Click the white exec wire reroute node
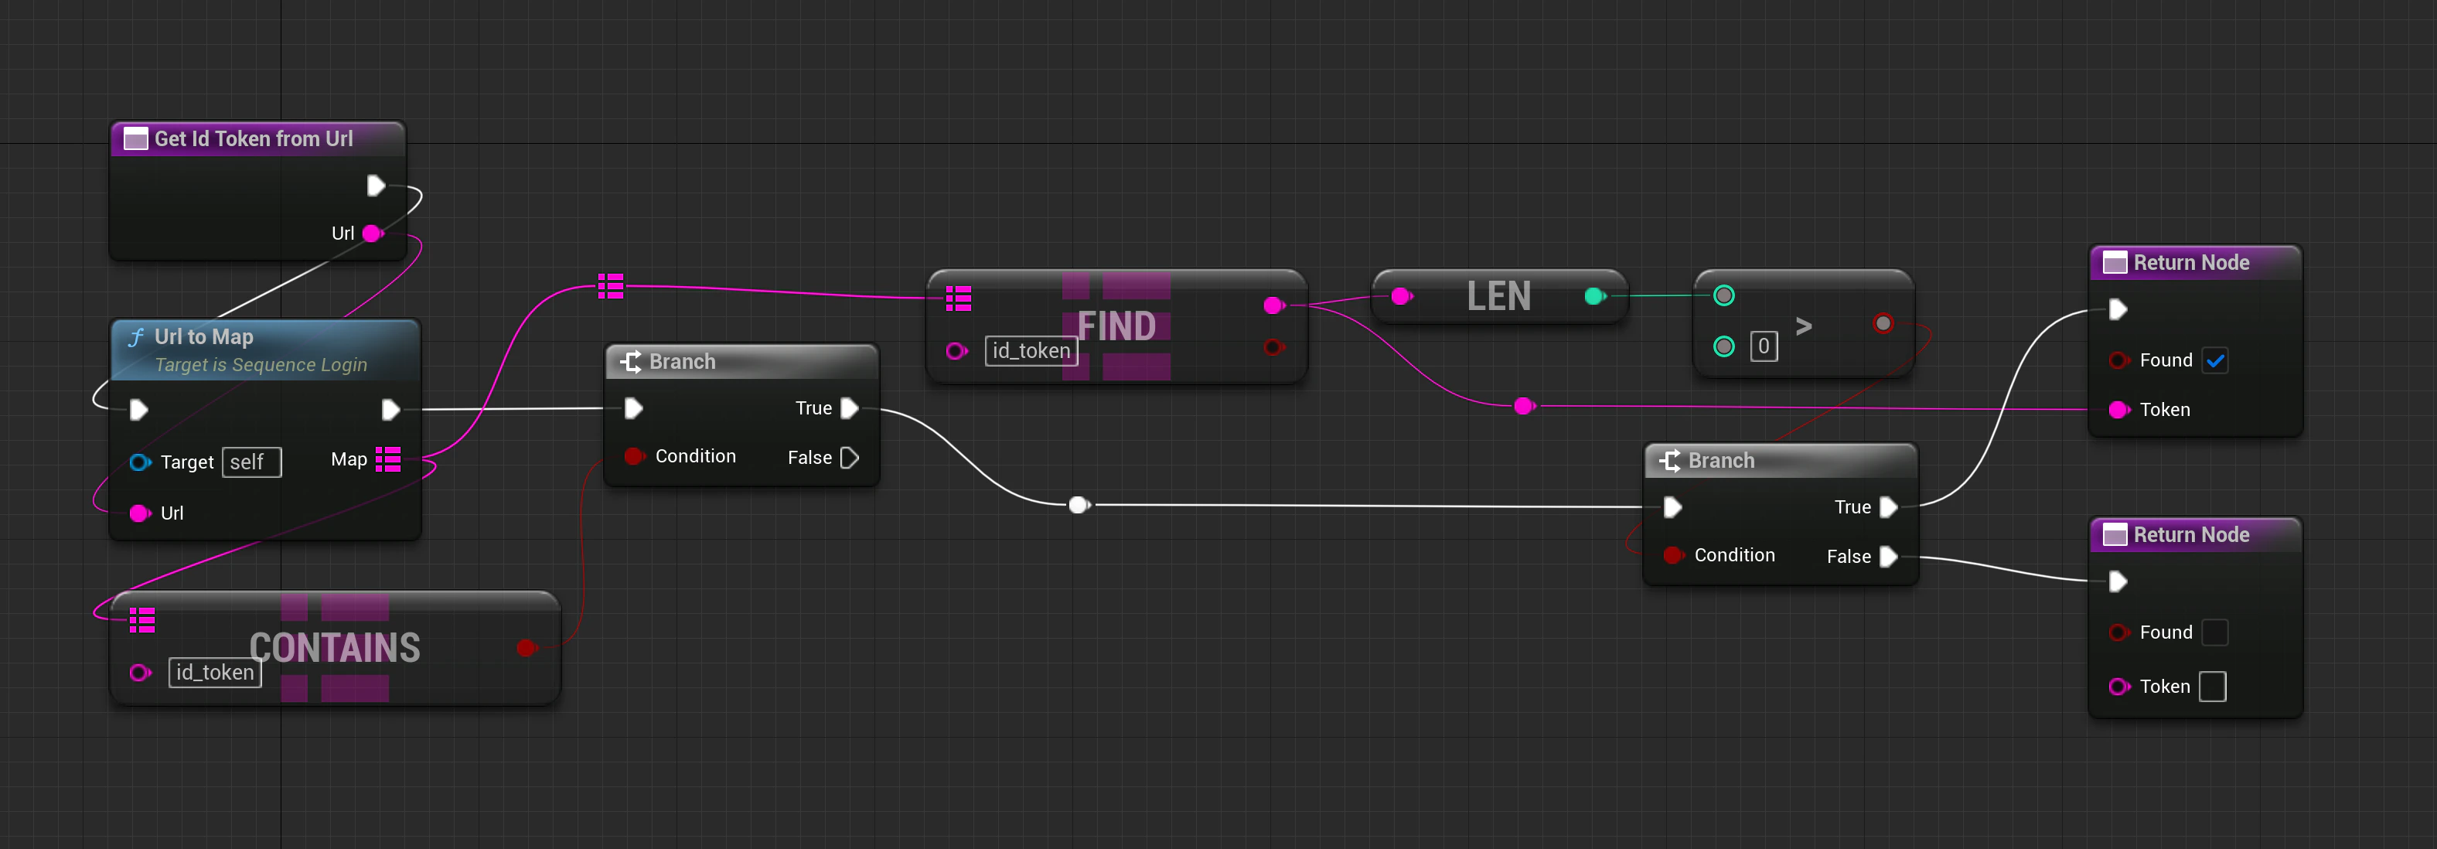2437x849 pixels. [x=1079, y=504]
